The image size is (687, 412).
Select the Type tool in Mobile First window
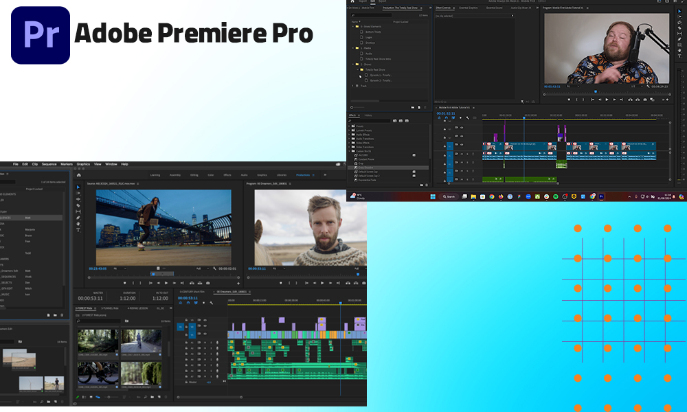point(679,56)
